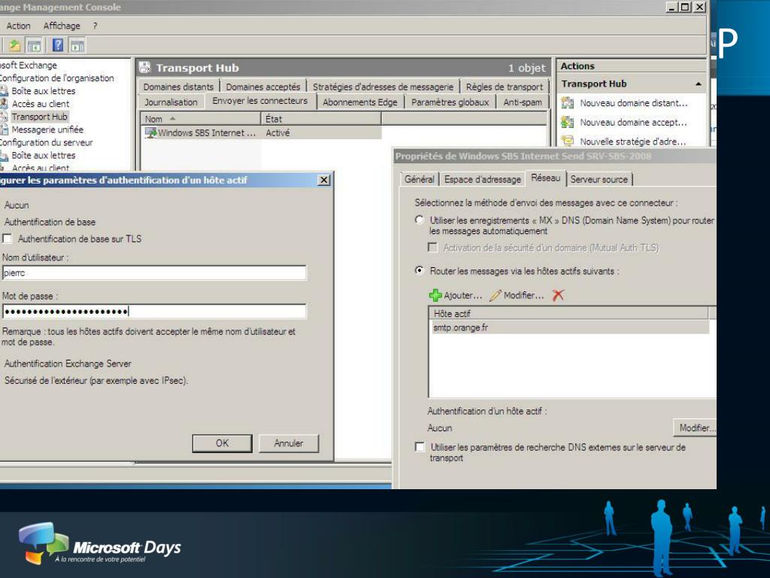Image resolution: width=770 pixels, height=578 pixels.
Task: Click the show/hide action pane toolbar icon
Action: point(77,46)
